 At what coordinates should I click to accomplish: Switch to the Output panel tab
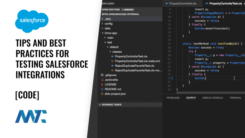pyautogui.click(x=191, y=98)
